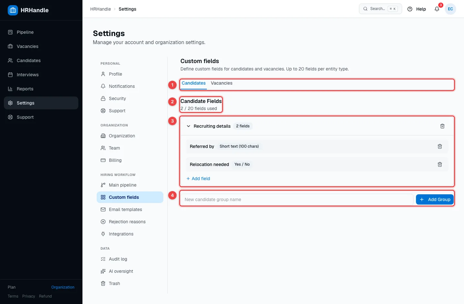Open the Audit log page
The image size is (464, 304).
click(130, 259)
